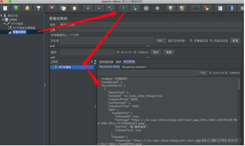This screenshot has height=146, width=245.
Task: Open the Templates toolbar icon
Action: [16, 8]
